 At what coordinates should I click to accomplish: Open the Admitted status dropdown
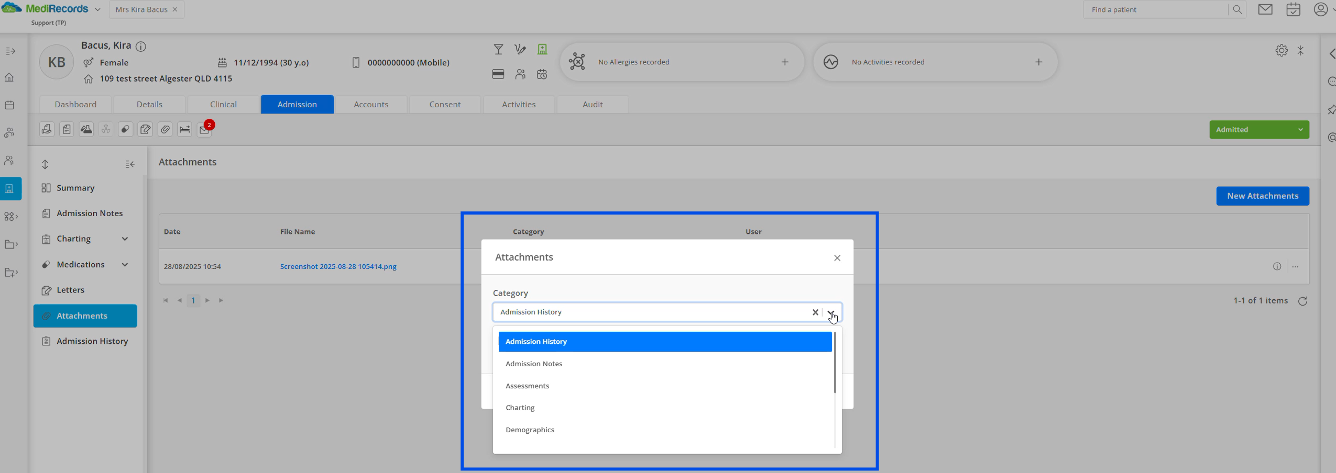tap(1260, 129)
